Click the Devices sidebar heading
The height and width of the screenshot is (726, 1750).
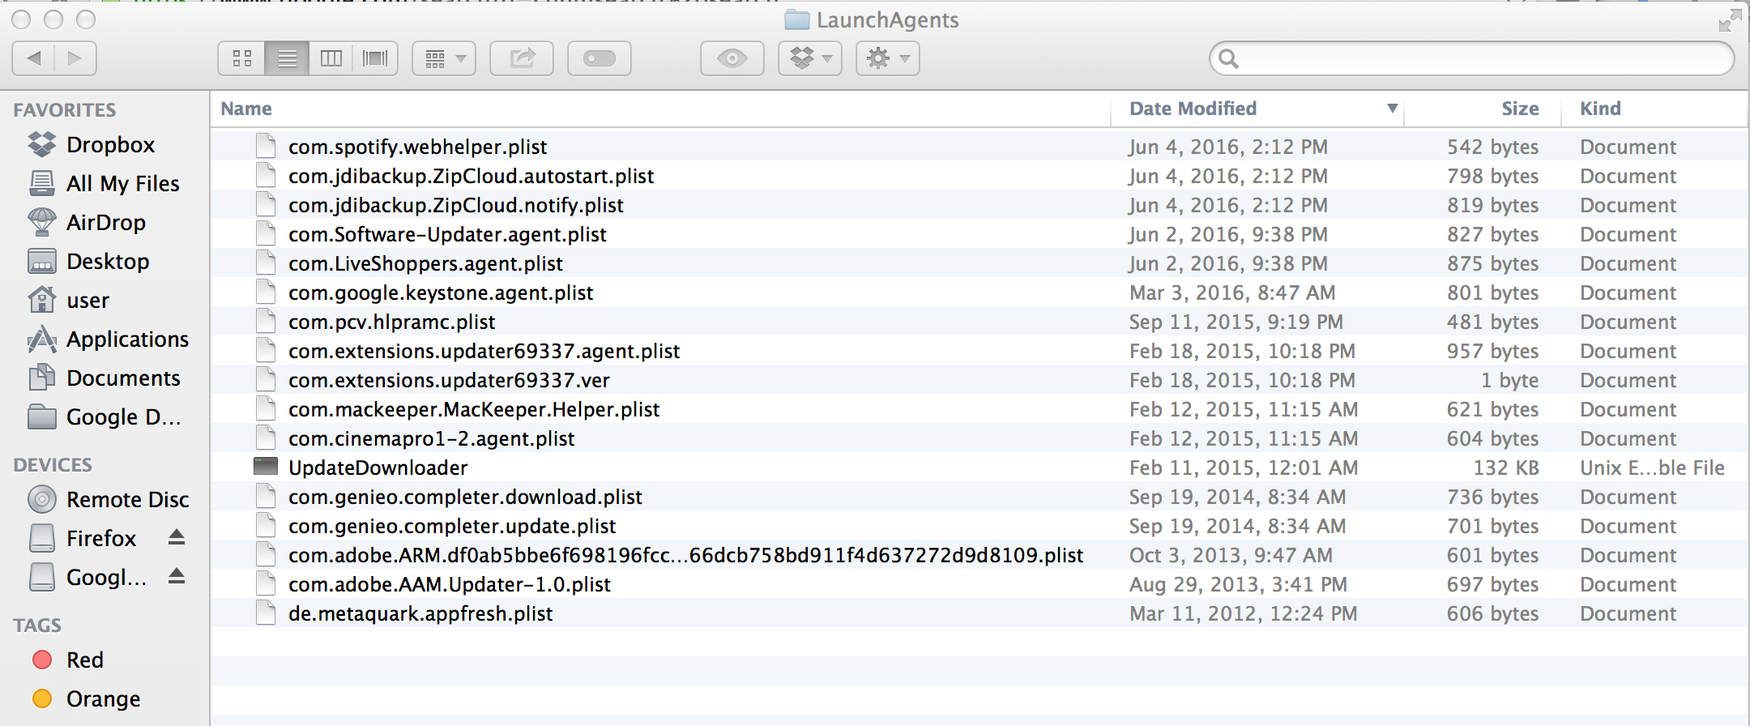tap(53, 464)
